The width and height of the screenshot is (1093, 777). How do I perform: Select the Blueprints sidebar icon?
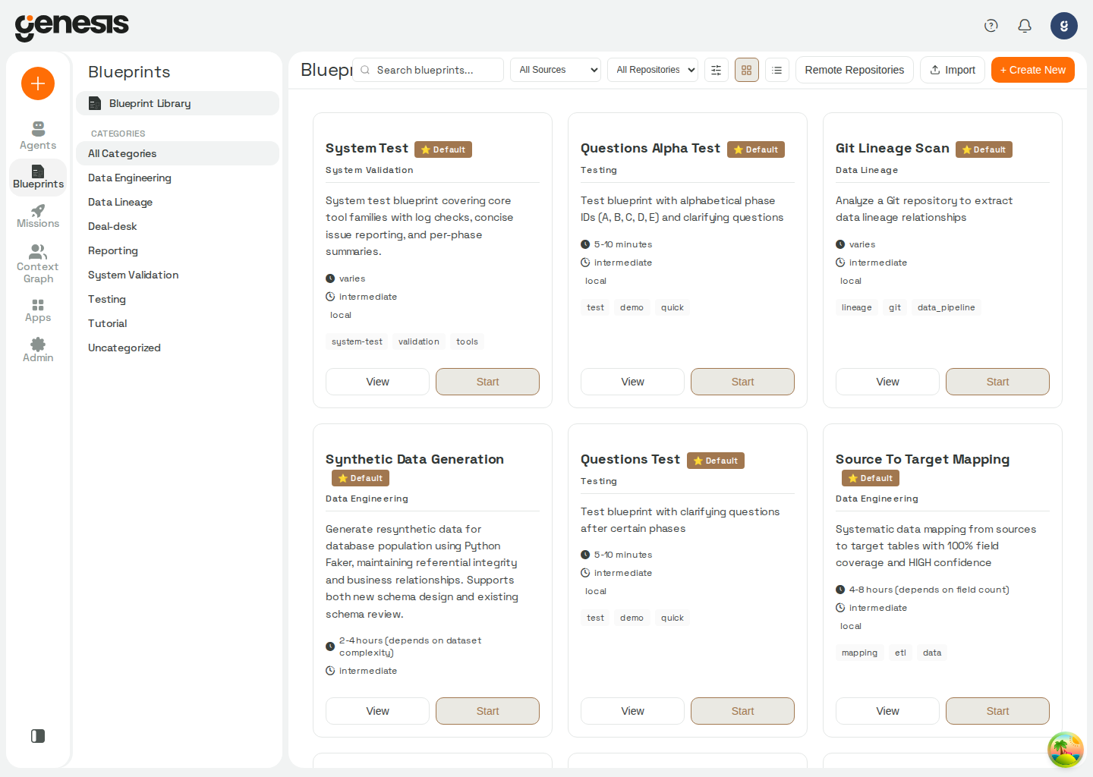(x=38, y=177)
